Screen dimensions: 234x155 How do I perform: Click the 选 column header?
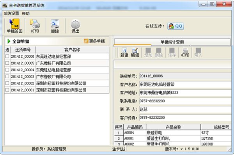pos(7,49)
